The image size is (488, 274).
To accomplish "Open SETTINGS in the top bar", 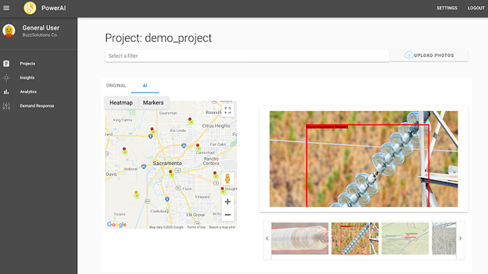I will click(447, 8).
